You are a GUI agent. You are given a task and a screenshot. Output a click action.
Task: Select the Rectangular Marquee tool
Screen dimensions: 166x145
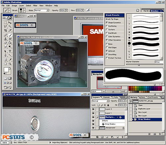5,23
